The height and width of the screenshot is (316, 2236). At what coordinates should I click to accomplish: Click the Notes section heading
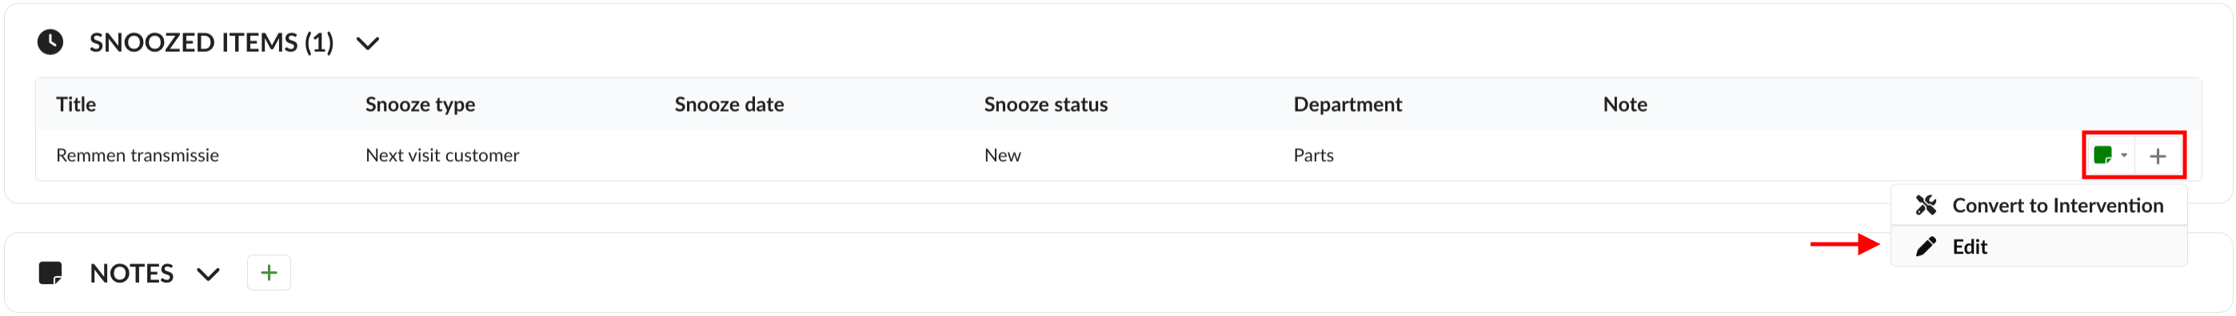[x=132, y=274]
